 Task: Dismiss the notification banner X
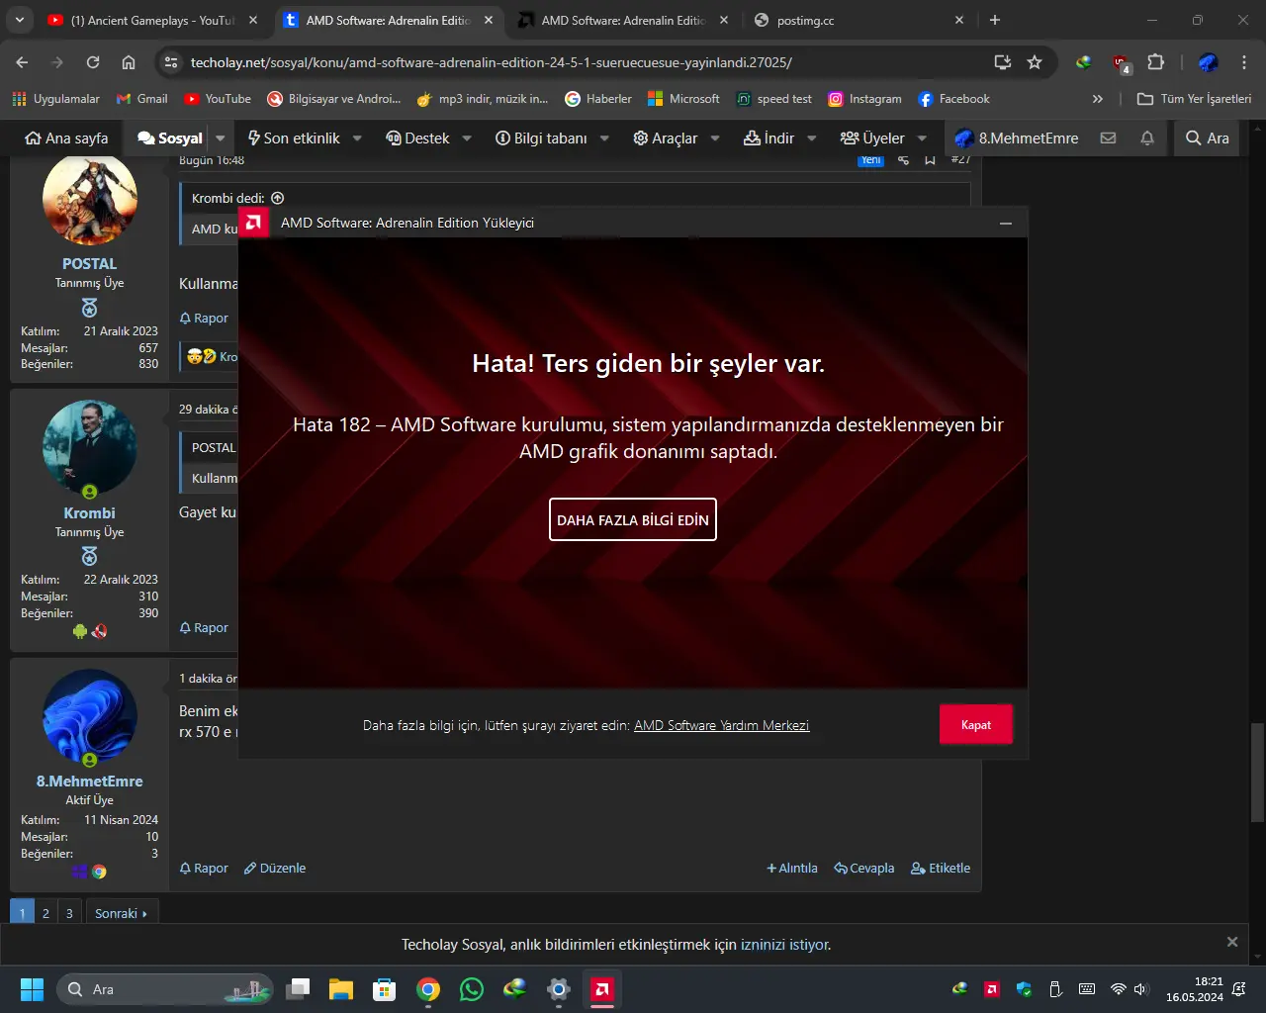pyautogui.click(x=1232, y=942)
